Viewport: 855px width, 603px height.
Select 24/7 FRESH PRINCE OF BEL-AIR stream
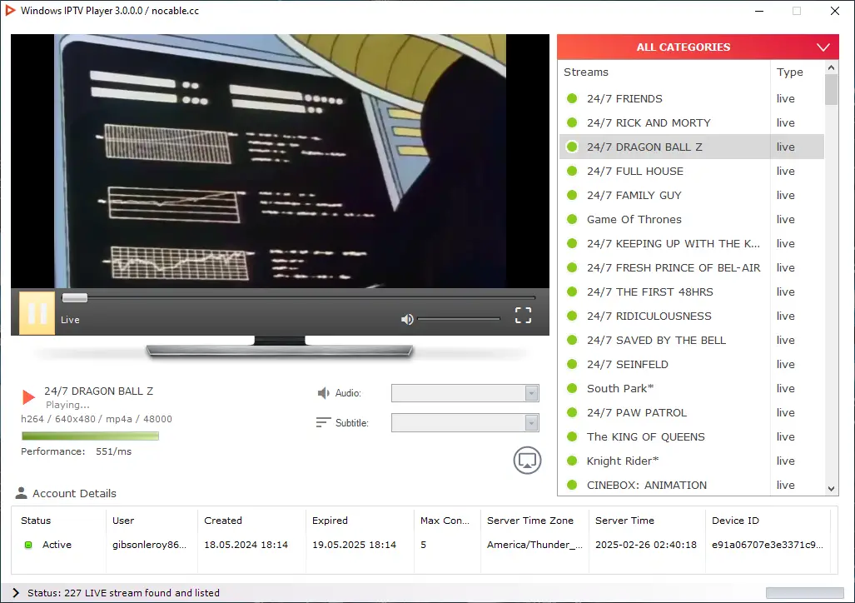[692, 267]
